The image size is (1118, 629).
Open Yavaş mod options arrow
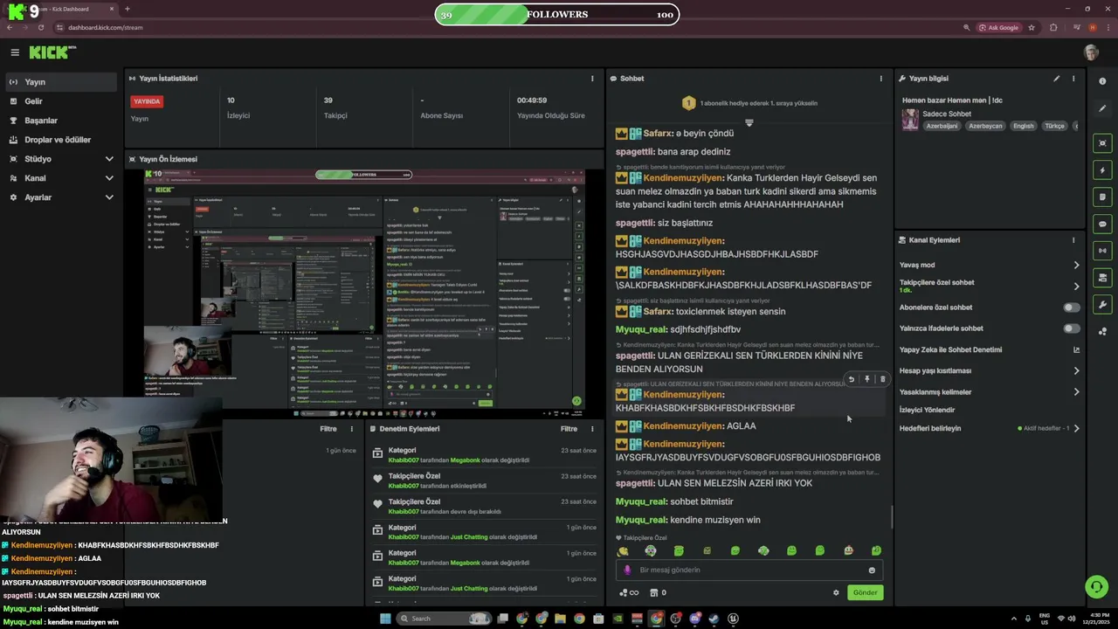(1076, 265)
